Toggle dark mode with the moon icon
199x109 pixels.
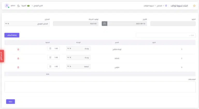pos(18,6)
